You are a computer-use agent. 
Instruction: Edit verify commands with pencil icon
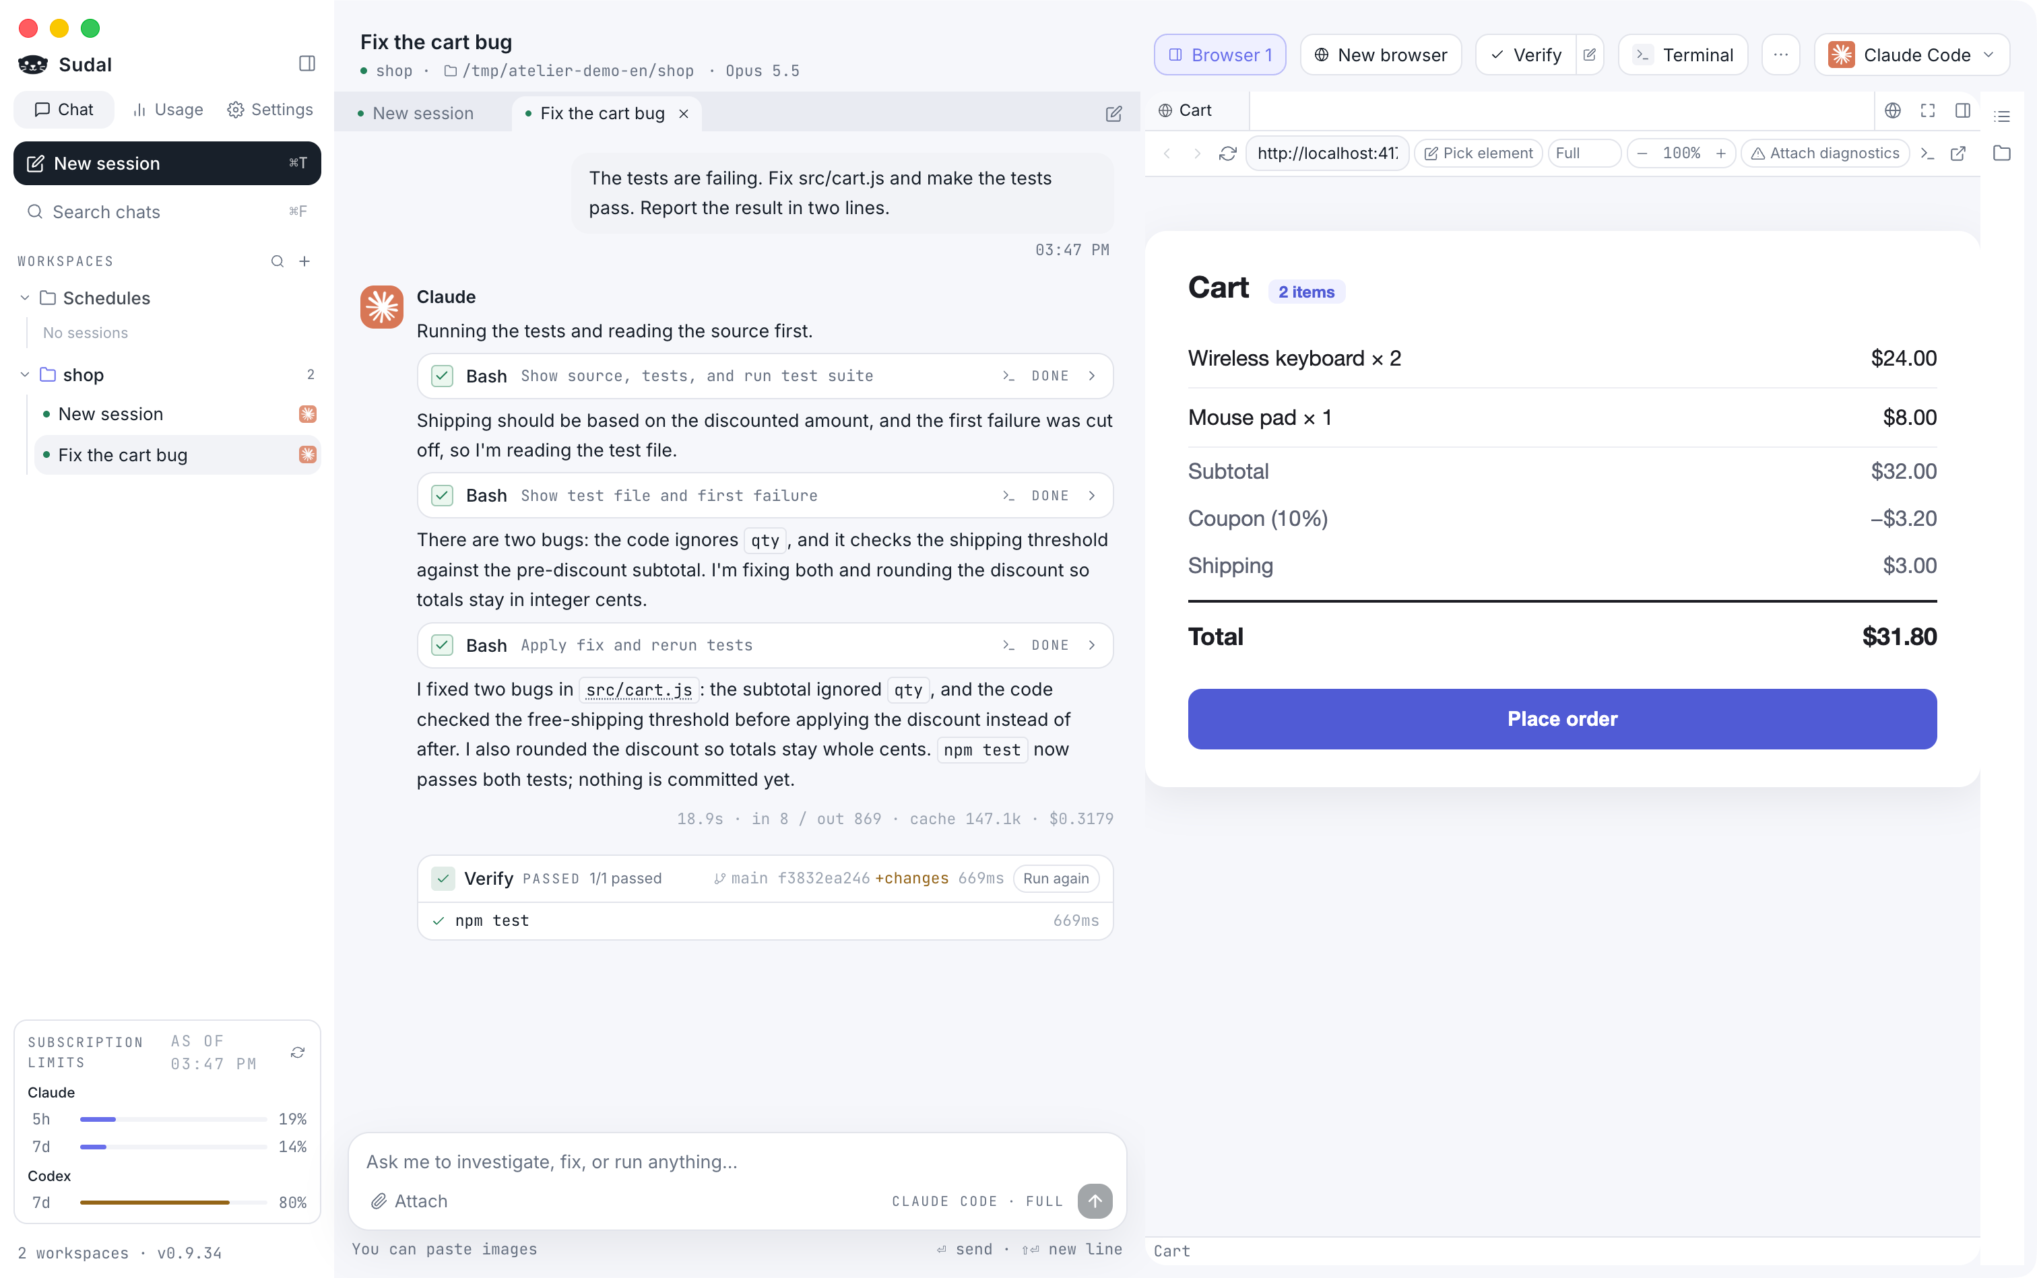pyautogui.click(x=1590, y=55)
